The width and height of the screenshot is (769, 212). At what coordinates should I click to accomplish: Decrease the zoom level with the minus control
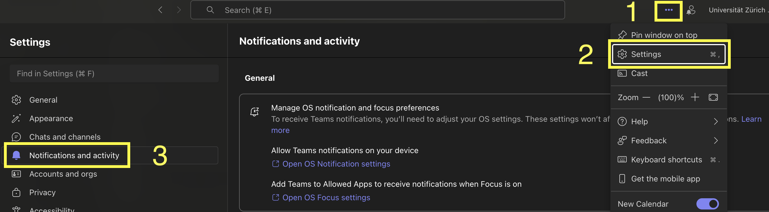(x=647, y=97)
